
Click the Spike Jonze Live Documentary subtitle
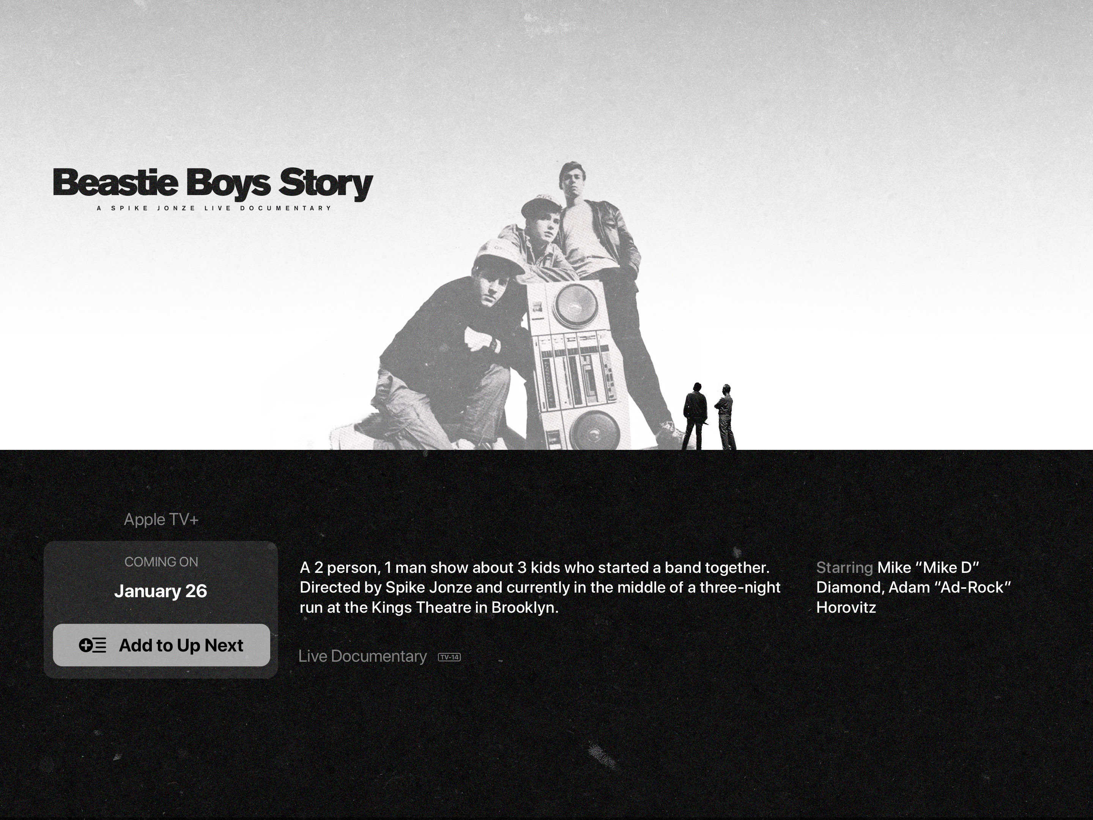pos(214,208)
